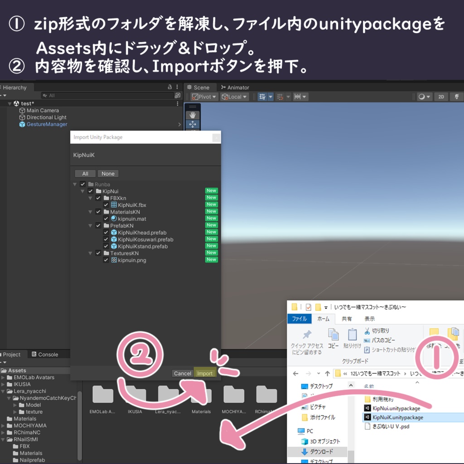Click the draw mode shading sphere icon

click(x=421, y=97)
